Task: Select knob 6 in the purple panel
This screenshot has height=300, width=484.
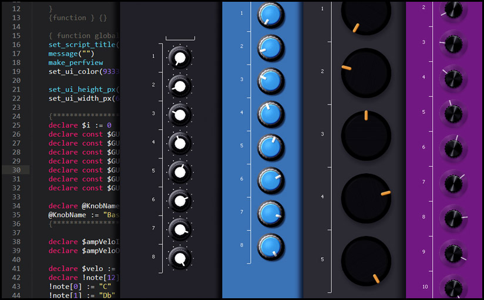Action: 453,149
